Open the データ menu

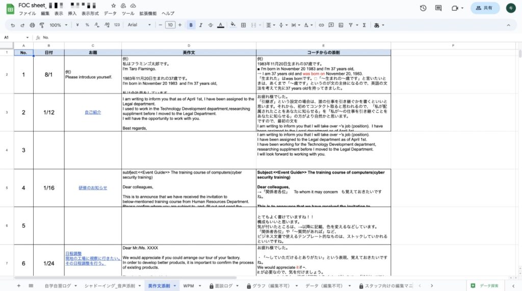pos(110,14)
